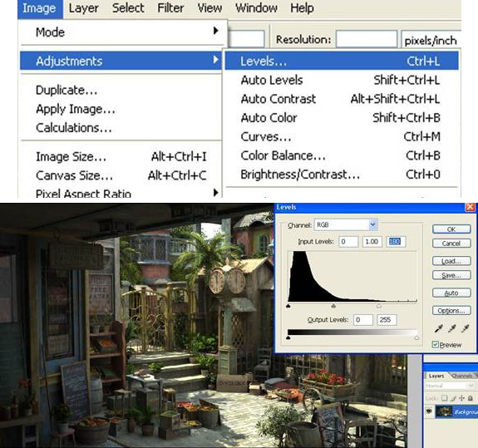The image size is (478, 448).
Task: Click the lock image pixels brush icon
Action: tap(453, 398)
